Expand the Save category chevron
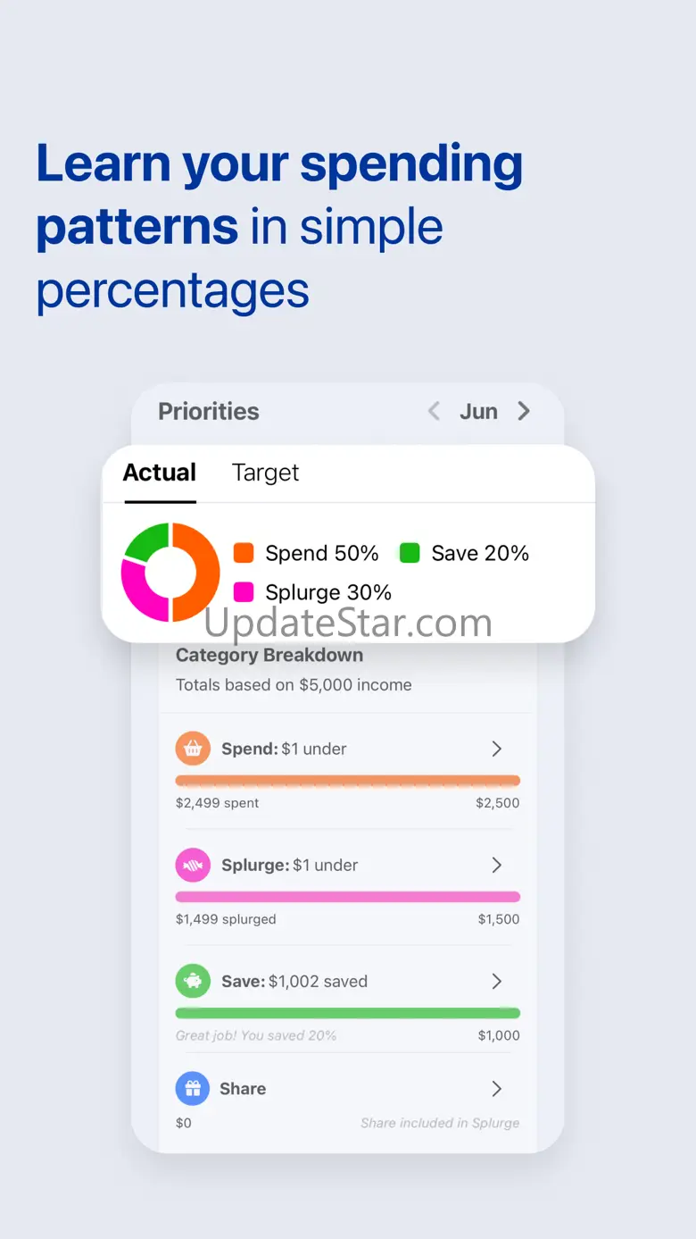 [497, 981]
